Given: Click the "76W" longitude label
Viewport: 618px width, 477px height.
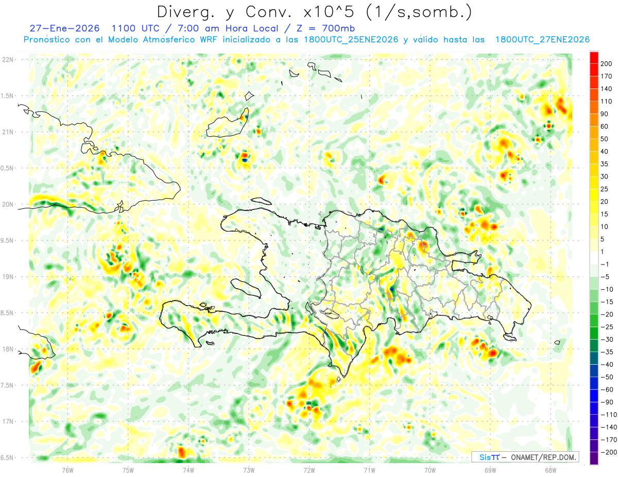Looking at the screenshot, I should 67,469.
